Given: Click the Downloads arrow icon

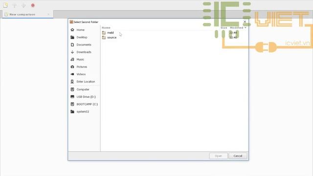Looking at the screenshot, I should (x=72, y=52).
